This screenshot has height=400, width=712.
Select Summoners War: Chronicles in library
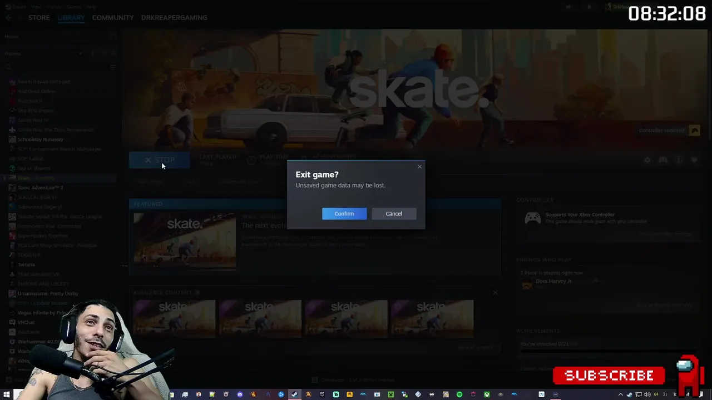pyautogui.click(x=49, y=226)
